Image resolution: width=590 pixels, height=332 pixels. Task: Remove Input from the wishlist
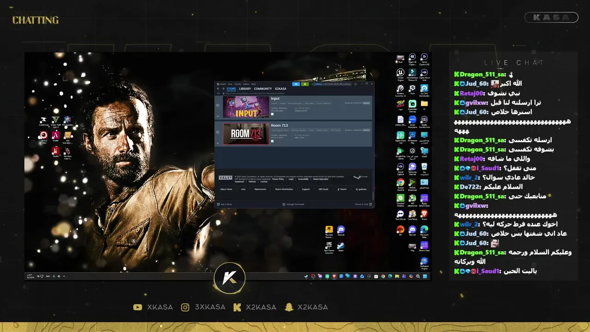[366, 103]
